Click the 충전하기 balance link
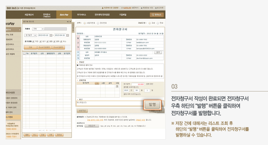 point(135,8)
